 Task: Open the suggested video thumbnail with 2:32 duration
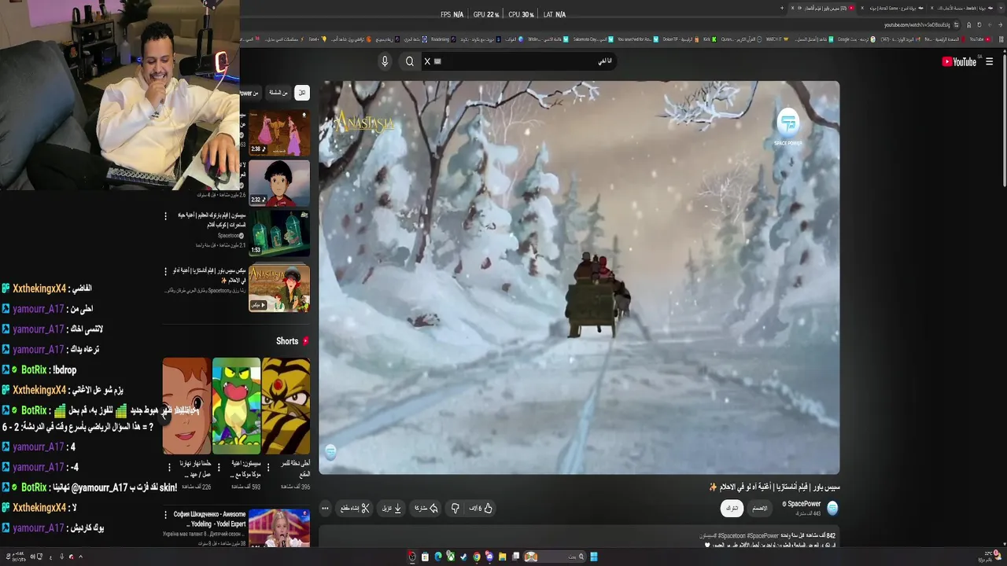click(279, 182)
